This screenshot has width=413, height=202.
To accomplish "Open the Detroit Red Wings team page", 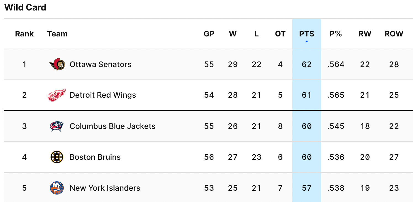I will (103, 95).
